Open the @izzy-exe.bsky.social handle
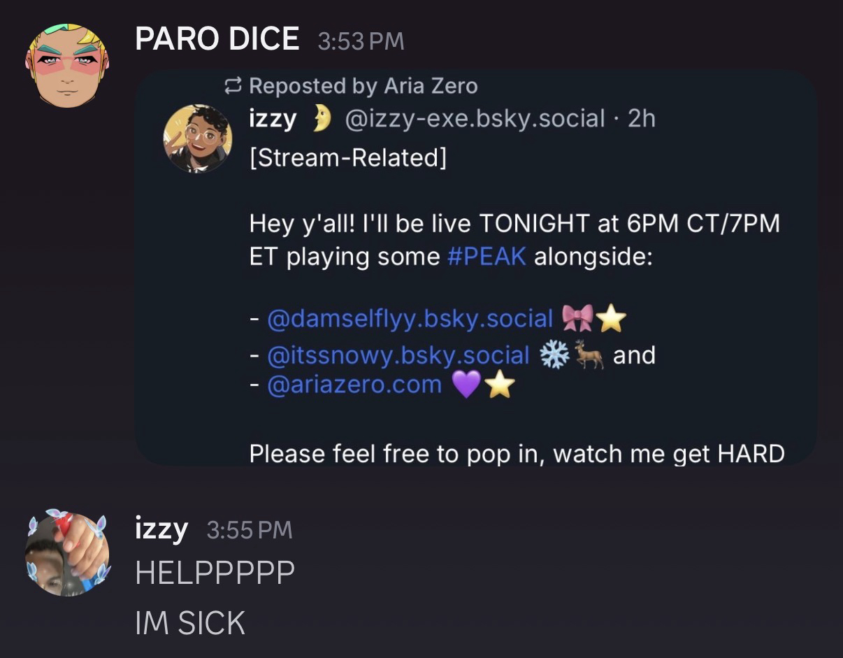Screen dimensions: 843x658 (x=475, y=119)
